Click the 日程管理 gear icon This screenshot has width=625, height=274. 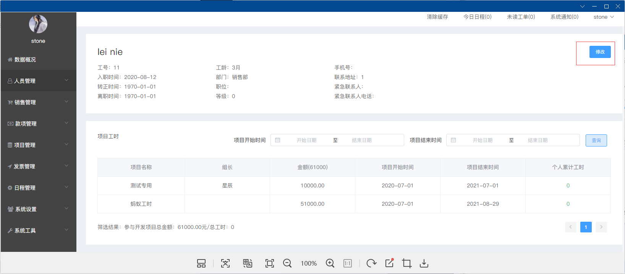point(10,188)
